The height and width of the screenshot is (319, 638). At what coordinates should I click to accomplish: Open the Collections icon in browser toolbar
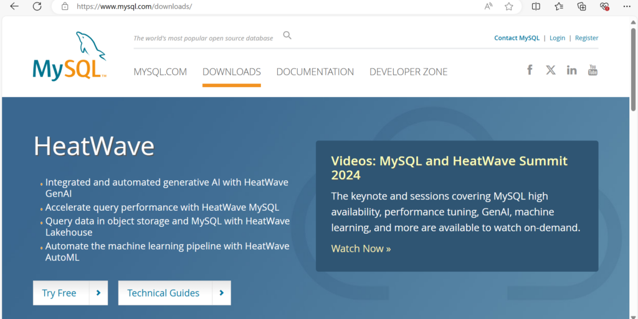click(582, 6)
